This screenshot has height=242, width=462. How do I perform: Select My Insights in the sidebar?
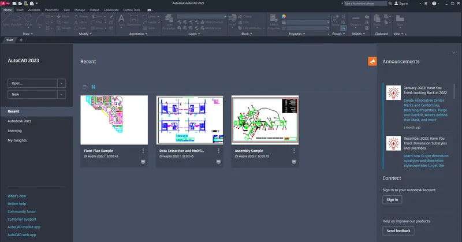17,140
